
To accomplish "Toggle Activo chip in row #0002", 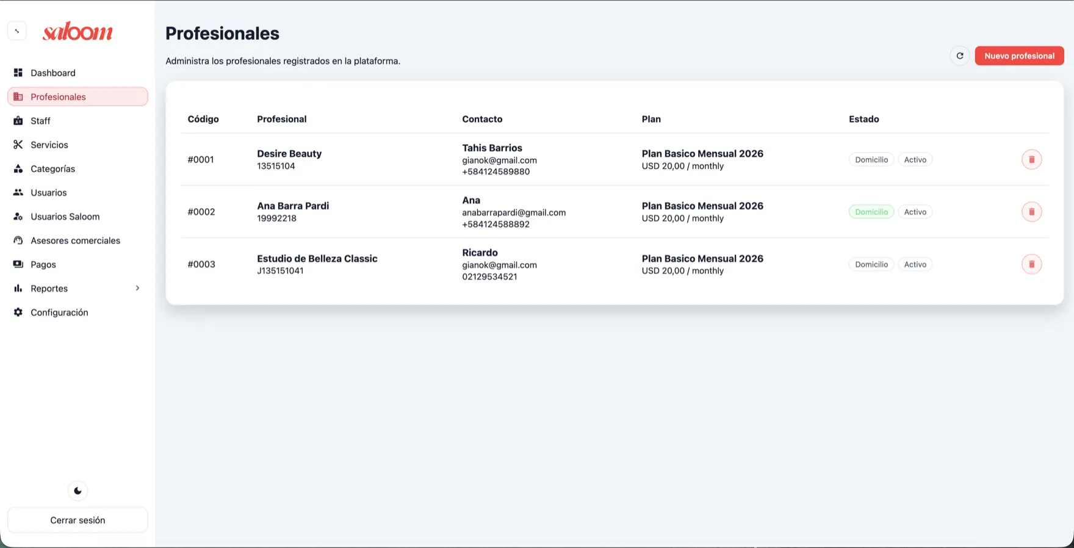I will point(915,212).
